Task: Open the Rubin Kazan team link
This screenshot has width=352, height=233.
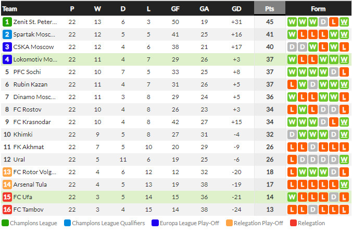Action: pos(30,84)
